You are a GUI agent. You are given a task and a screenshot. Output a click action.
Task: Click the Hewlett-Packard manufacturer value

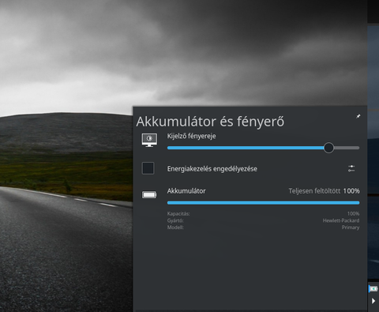pyautogui.click(x=341, y=220)
